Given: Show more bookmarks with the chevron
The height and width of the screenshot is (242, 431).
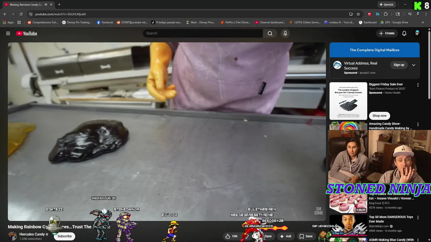Looking at the screenshot, I should coord(423,23).
